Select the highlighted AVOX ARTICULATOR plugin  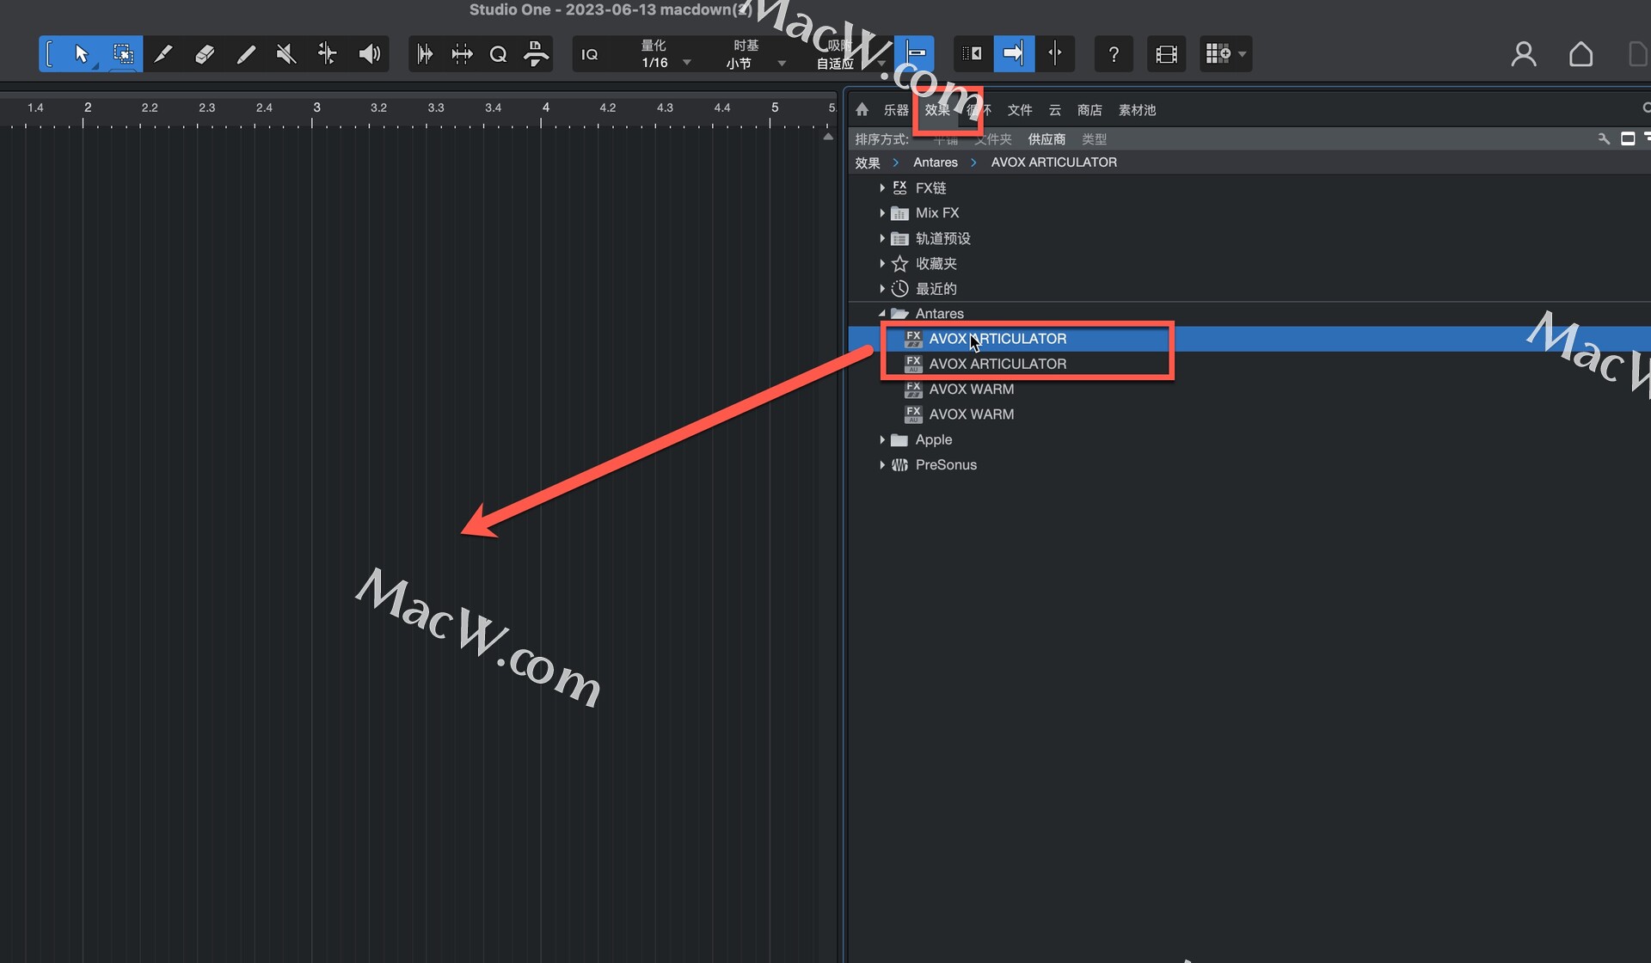(1249, 339)
